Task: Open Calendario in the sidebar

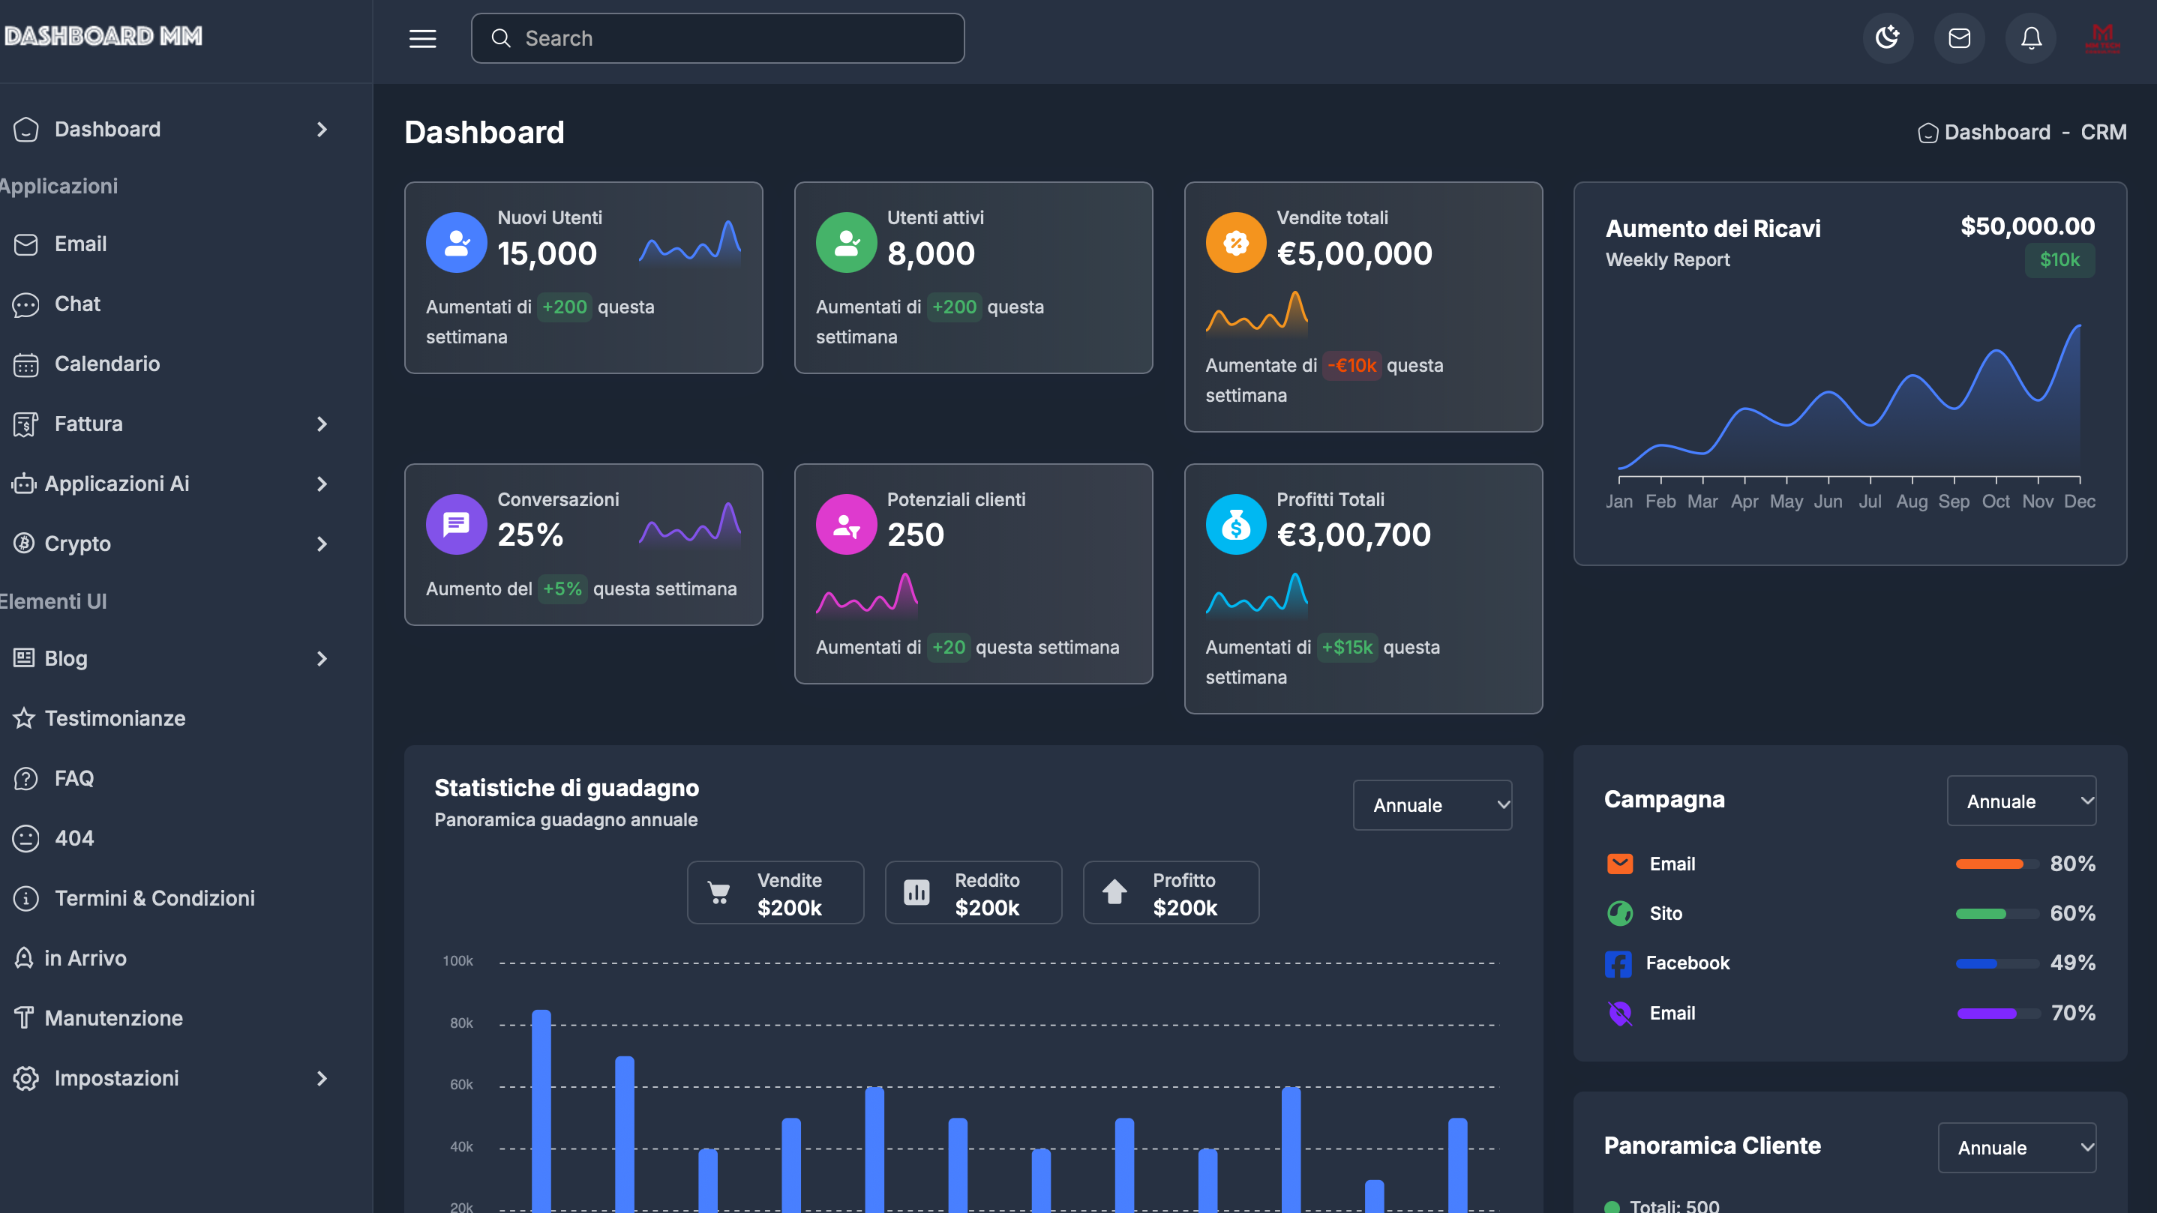Action: coord(106,364)
